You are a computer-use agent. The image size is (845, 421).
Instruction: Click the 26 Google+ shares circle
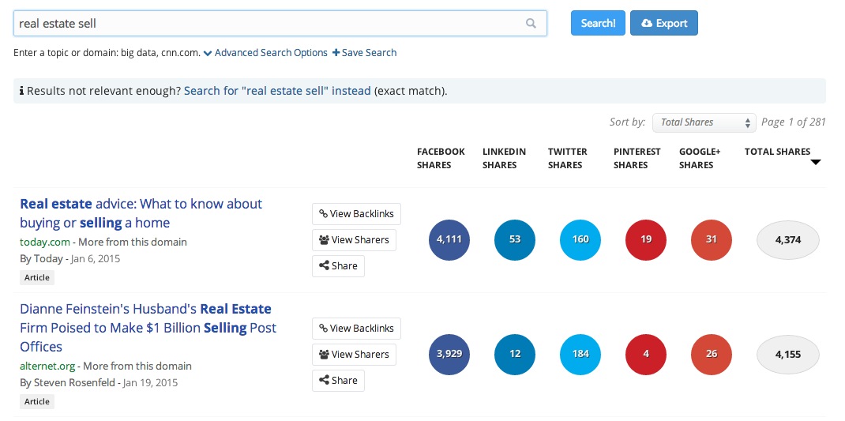712,354
